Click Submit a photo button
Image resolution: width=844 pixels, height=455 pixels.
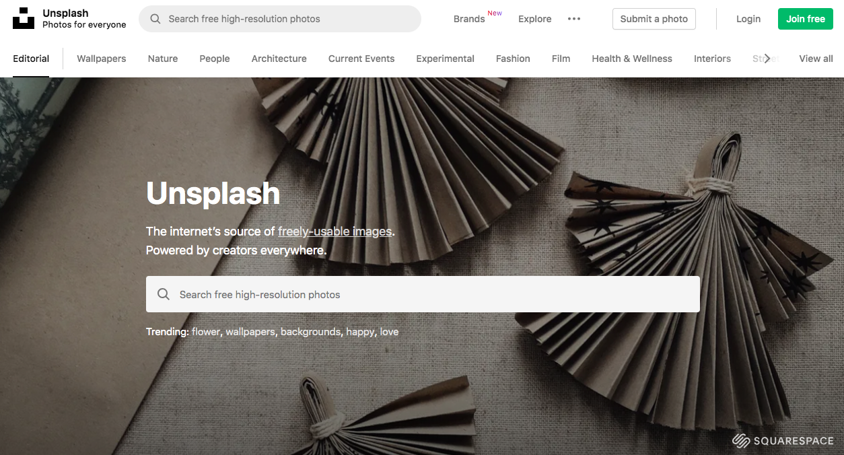(x=654, y=19)
